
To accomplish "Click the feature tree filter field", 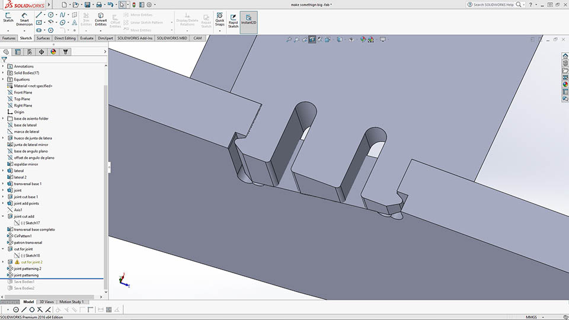I will coord(54,59).
